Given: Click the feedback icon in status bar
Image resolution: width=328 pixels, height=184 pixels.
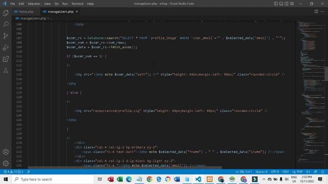Looking at the screenshot, I should 316,172.
